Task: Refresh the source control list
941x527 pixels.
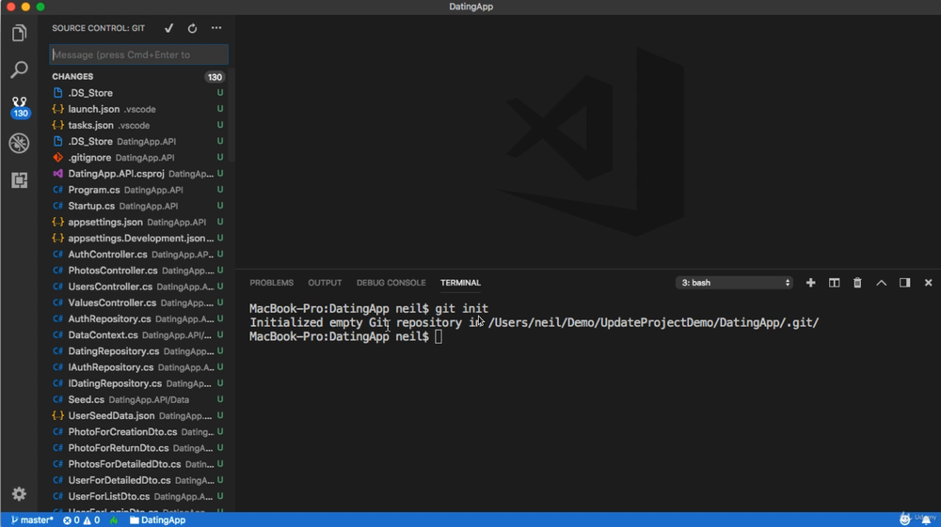Action: pyautogui.click(x=192, y=28)
